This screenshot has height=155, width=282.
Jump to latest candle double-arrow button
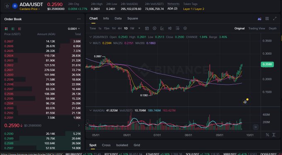(255, 127)
